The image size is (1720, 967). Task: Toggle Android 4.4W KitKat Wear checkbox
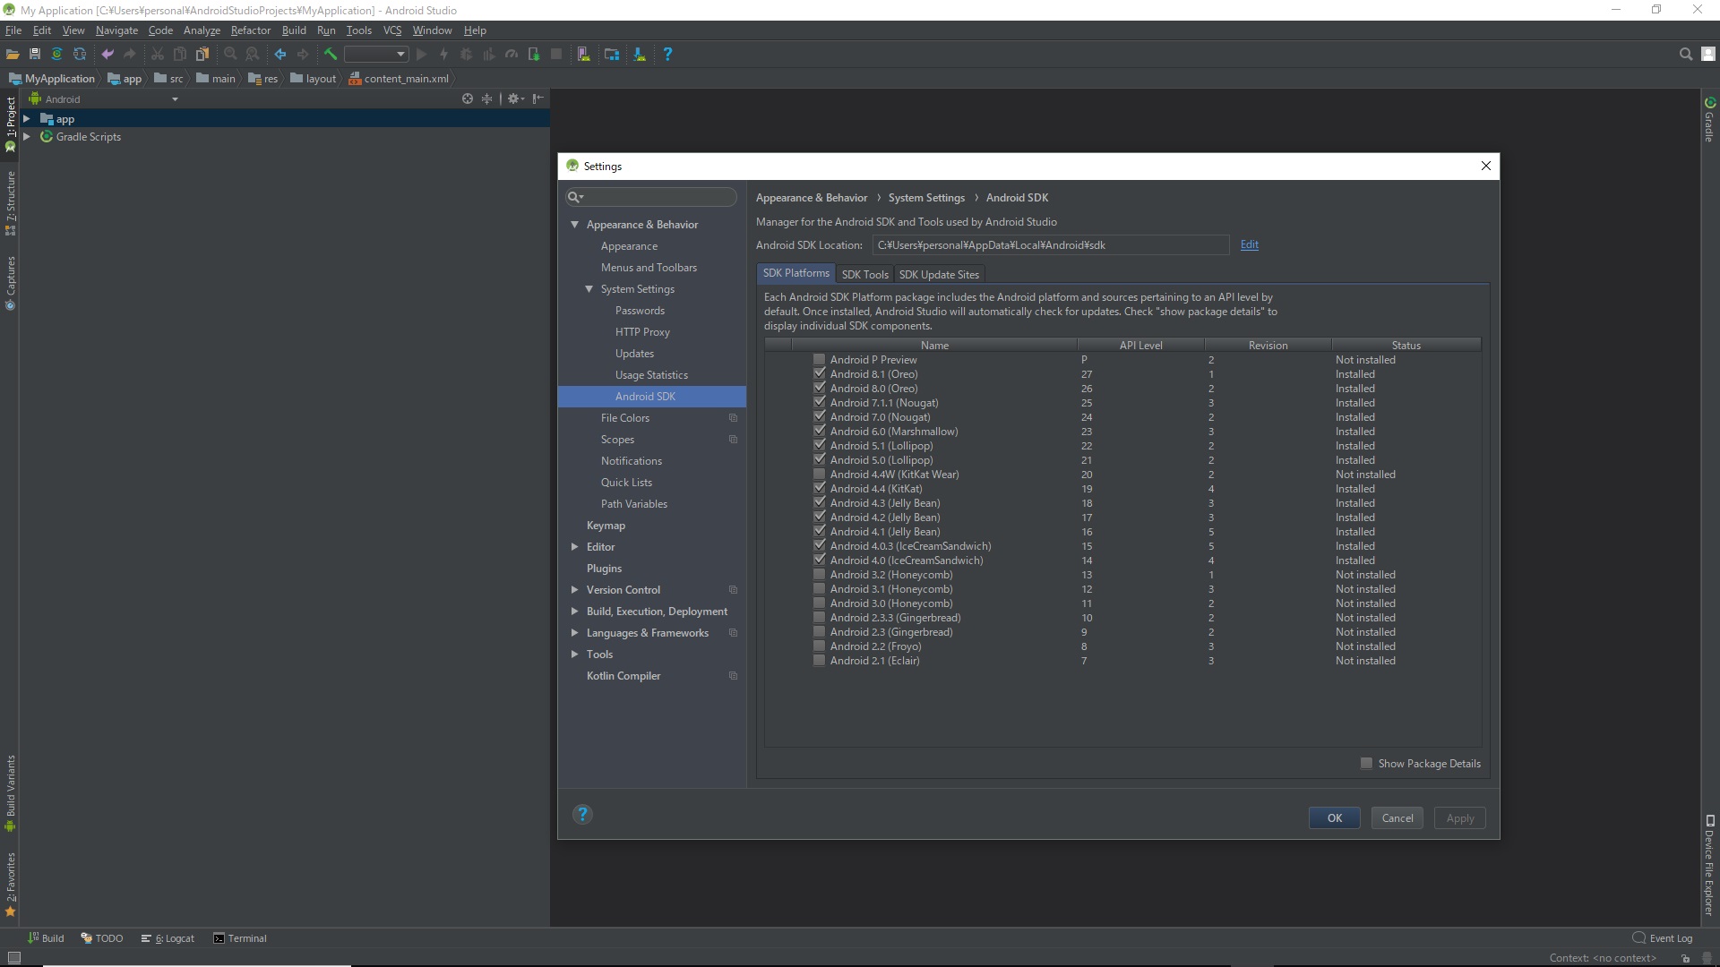[819, 474]
